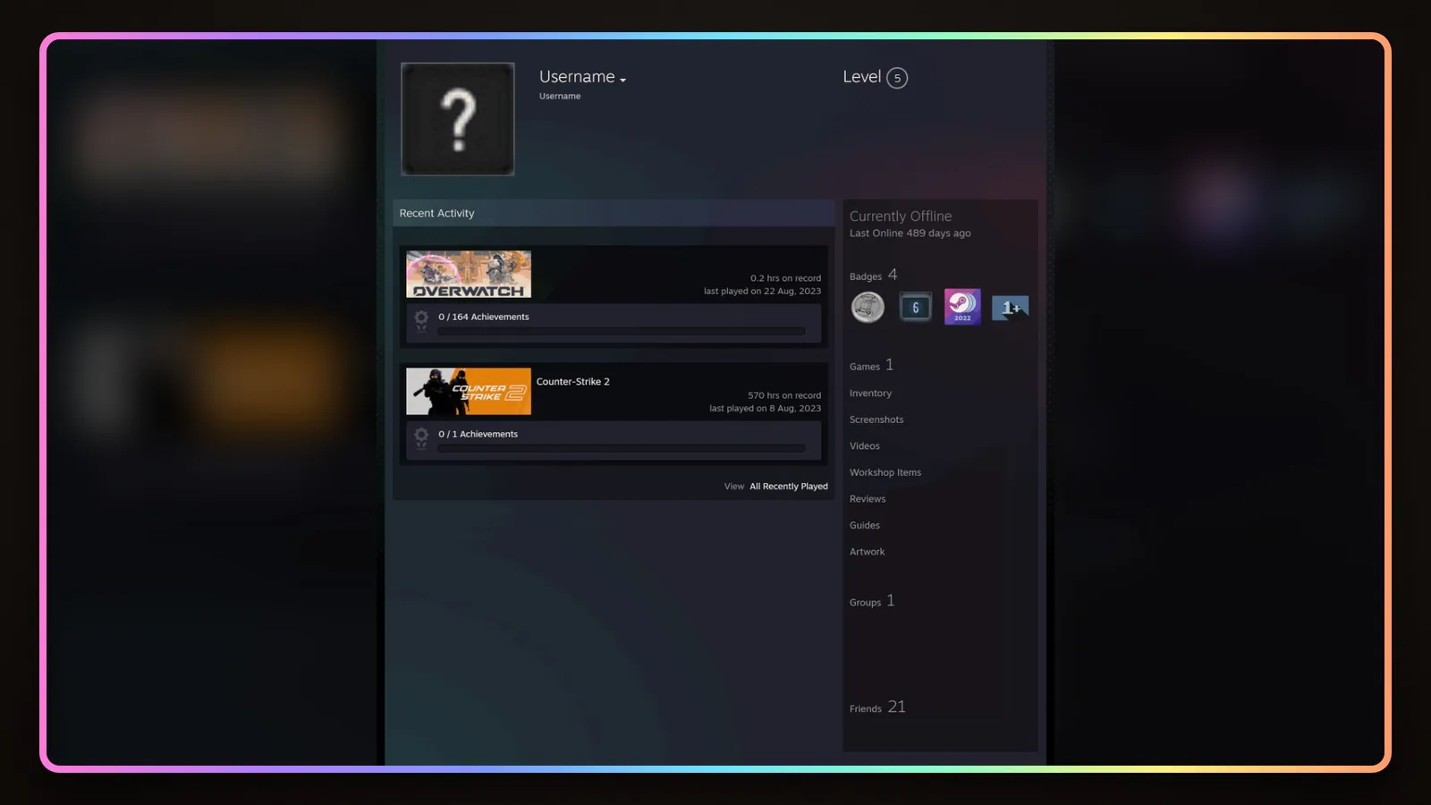Click the Counter-Strike 2 title link
1431x805 pixels.
(573, 382)
